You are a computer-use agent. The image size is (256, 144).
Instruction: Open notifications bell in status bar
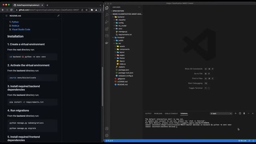pos(253,141)
